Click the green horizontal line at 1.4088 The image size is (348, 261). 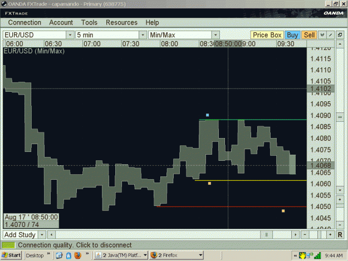253,120
